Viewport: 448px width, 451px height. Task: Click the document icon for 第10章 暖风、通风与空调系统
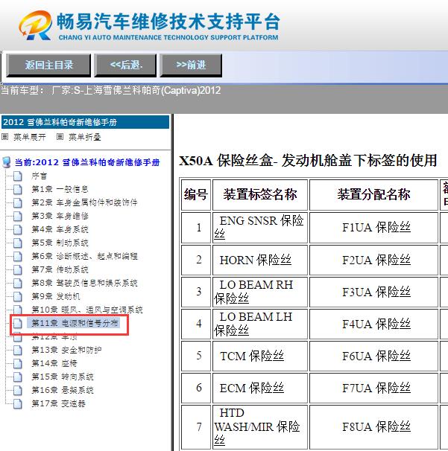pos(18,310)
